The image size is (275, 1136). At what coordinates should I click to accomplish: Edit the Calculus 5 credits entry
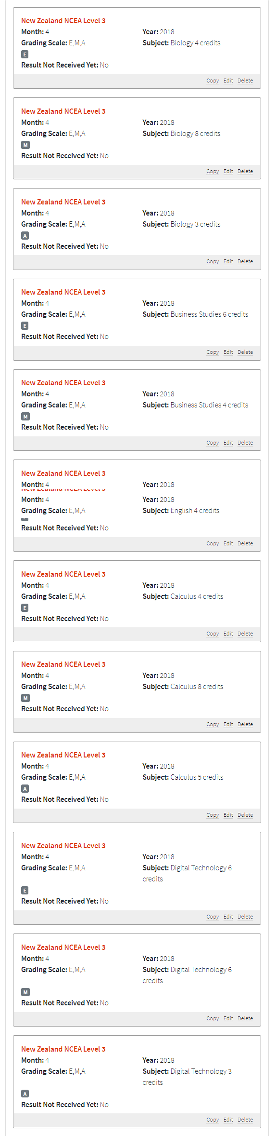point(228,815)
